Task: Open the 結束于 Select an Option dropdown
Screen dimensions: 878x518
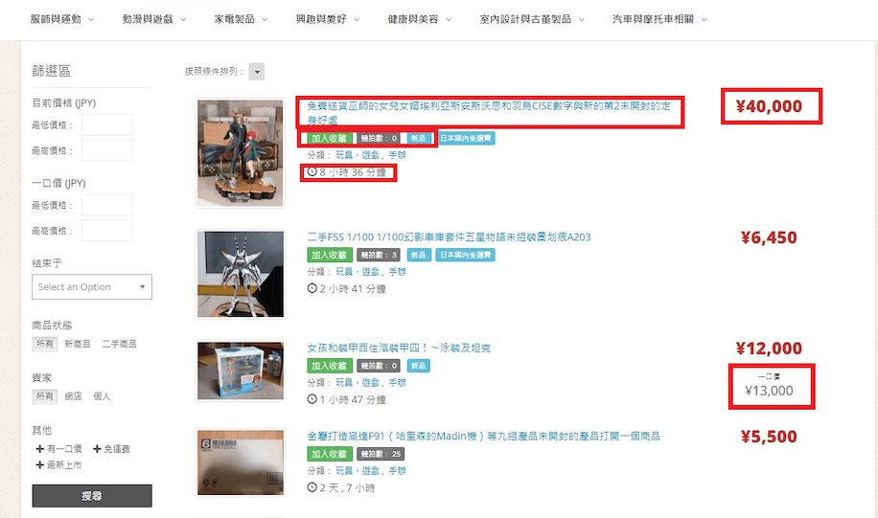Action: point(92,287)
